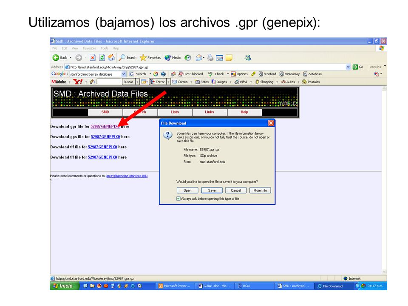Select the Links tab on SMD page

[x=210, y=112]
